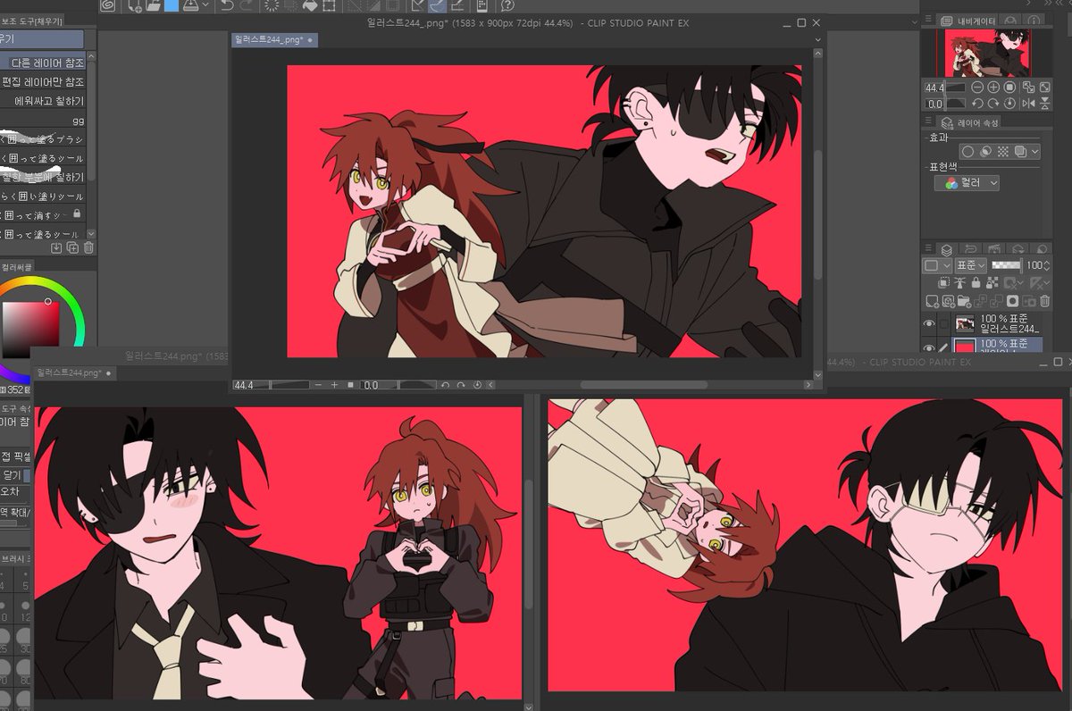
Task: Click the sub tool Delete trash icon
Action: pos(88,247)
